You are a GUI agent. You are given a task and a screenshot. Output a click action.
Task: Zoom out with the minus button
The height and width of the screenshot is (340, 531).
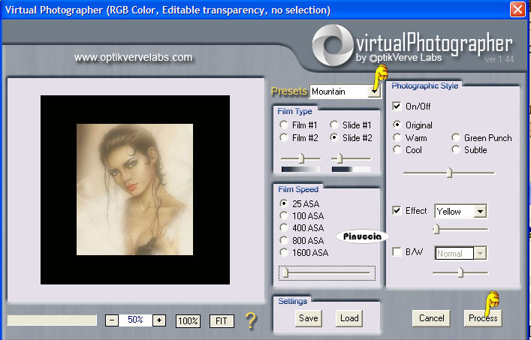(x=112, y=320)
